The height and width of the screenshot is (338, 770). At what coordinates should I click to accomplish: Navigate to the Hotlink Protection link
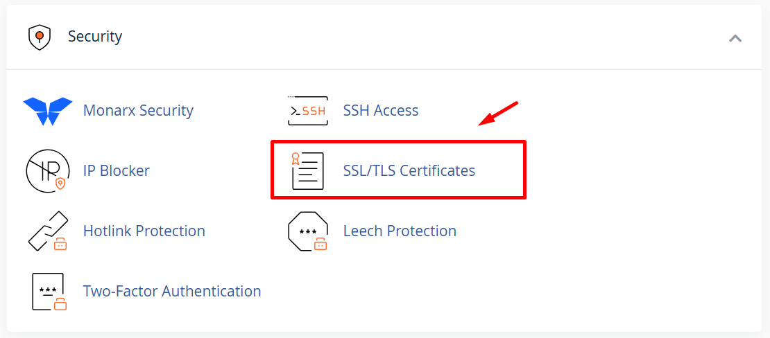pos(144,231)
